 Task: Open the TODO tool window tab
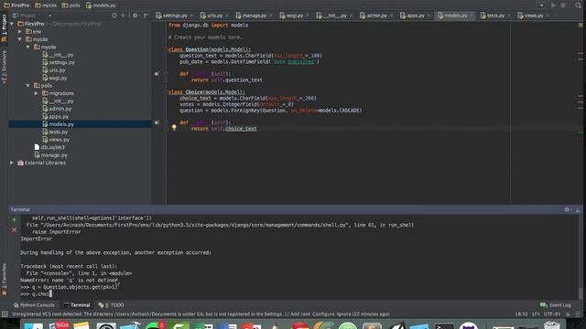111,305
